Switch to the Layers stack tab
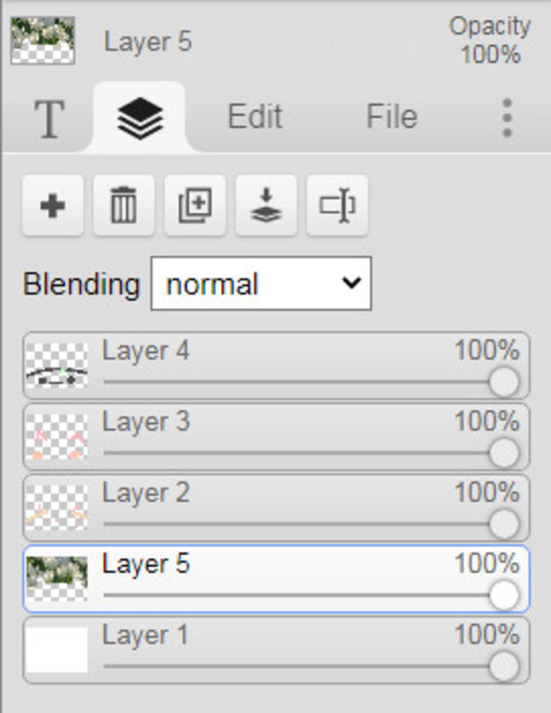This screenshot has height=713, width=551. pyautogui.click(x=140, y=118)
